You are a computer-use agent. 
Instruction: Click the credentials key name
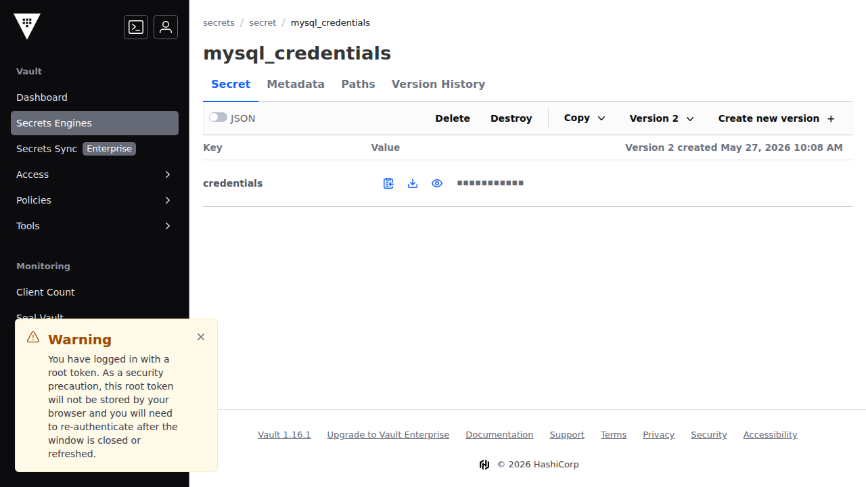click(233, 183)
